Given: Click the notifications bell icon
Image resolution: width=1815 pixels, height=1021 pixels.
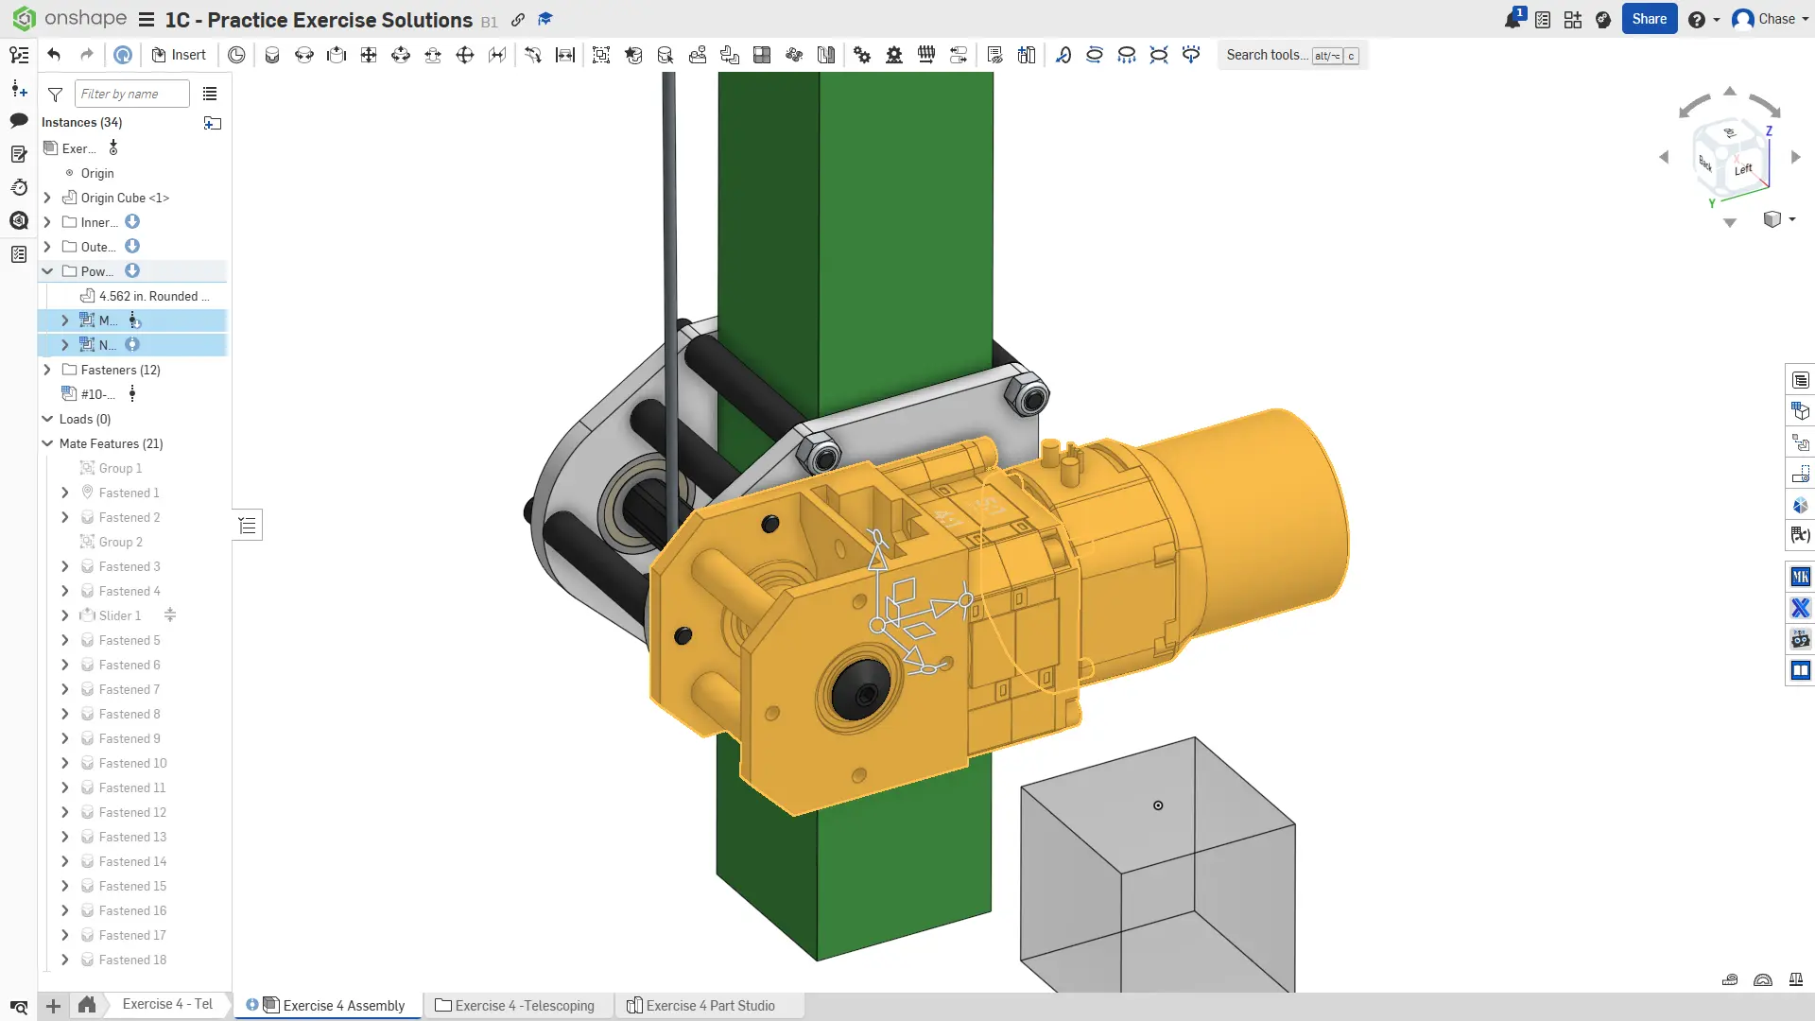Looking at the screenshot, I should 1512,20.
